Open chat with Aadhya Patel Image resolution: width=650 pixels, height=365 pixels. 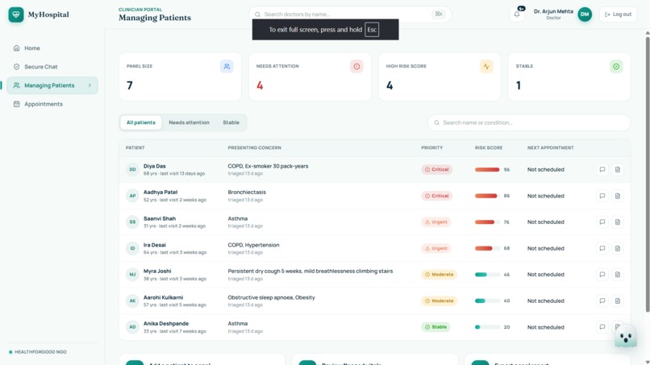[x=602, y=196]
